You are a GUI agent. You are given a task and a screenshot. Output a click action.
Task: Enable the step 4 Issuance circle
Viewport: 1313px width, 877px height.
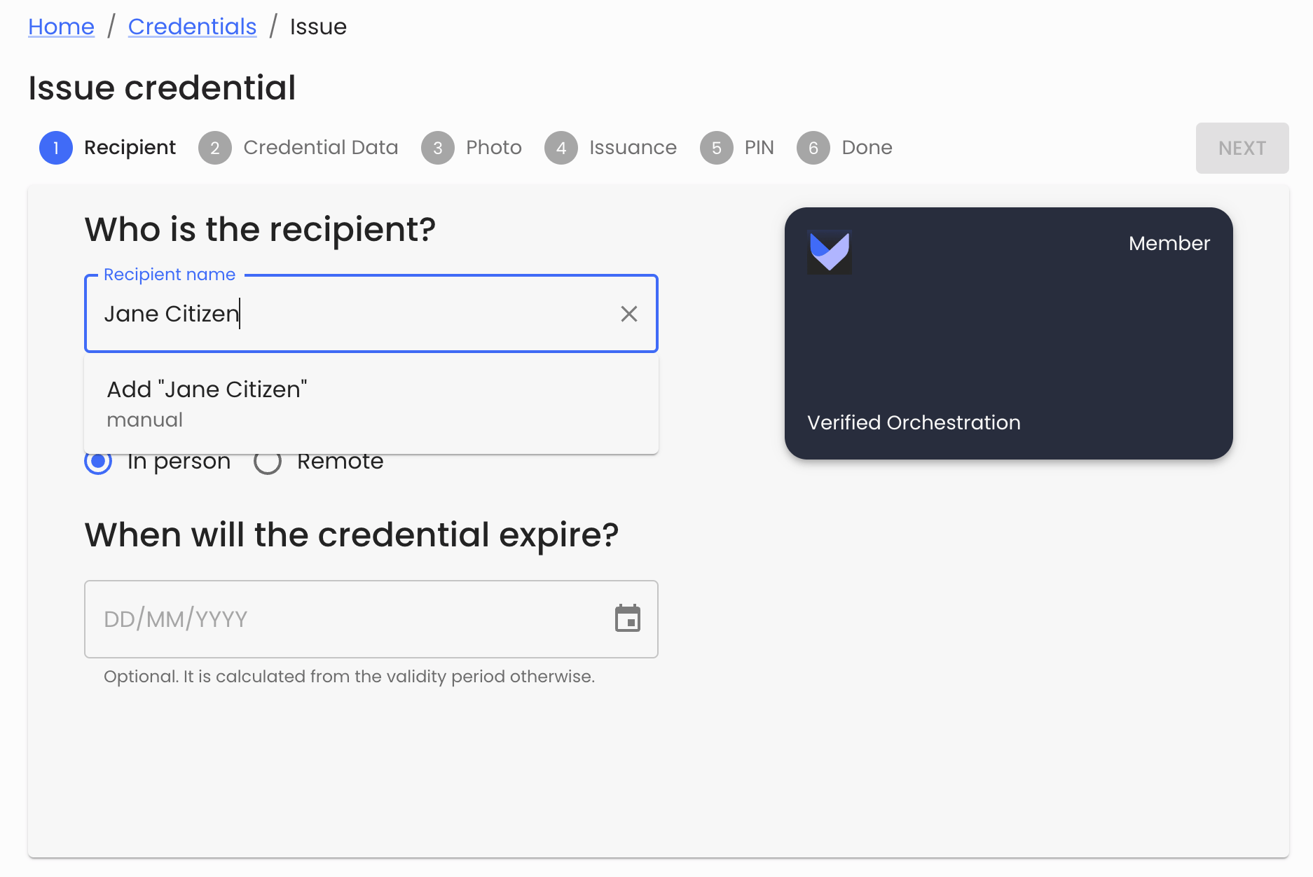coord(561,148)
